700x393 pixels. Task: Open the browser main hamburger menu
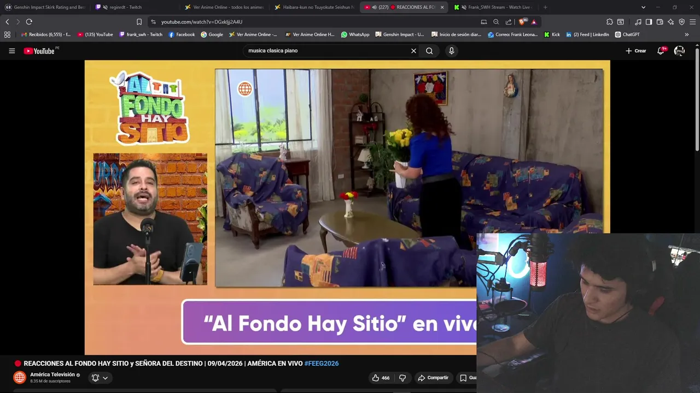point(693,22)
